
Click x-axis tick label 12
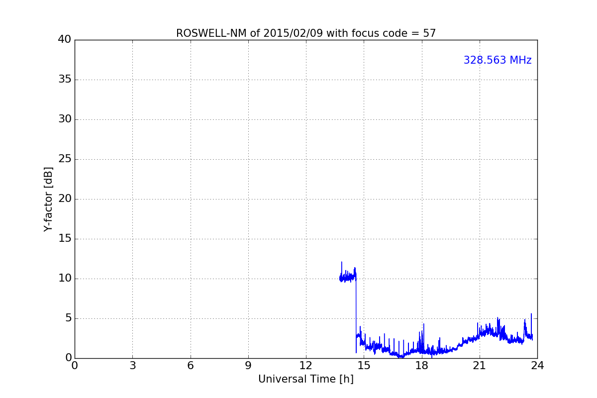pyautogui.click(x=306, y=366)
